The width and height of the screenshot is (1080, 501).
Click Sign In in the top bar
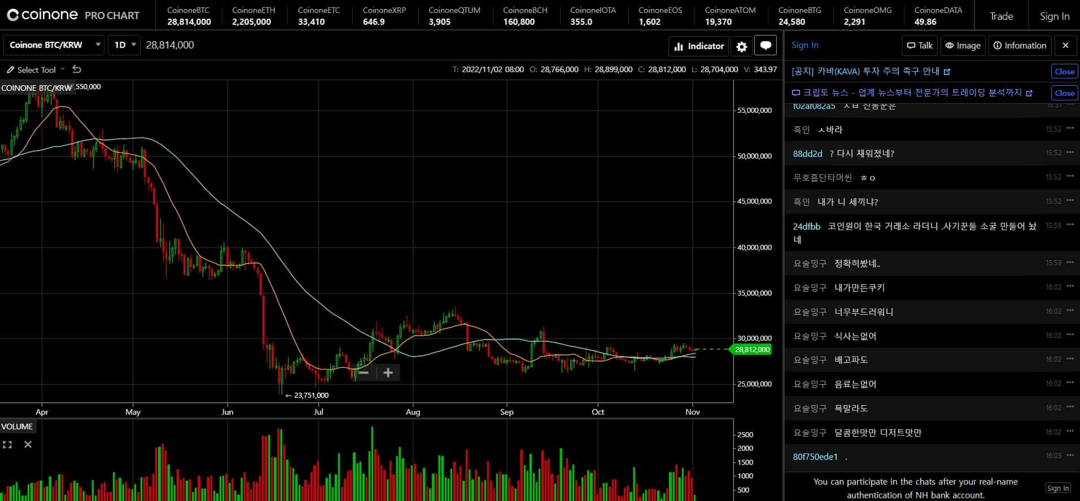[1054, 16]
